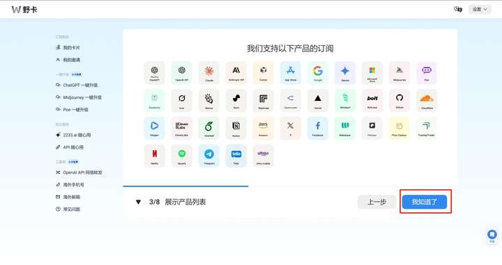Select the Claude product tile
The image size is (502, 265).
(x=209, y=73)
